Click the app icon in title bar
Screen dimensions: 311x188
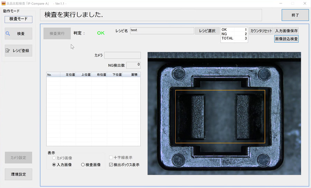click(3, 3)
